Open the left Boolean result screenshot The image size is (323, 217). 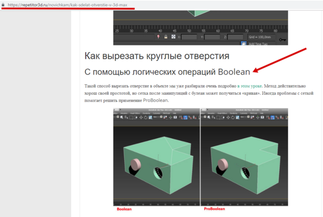pos(157,157)
